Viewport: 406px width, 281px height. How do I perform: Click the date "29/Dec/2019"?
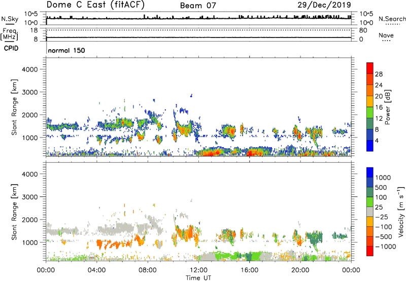(x=324, y=5)
